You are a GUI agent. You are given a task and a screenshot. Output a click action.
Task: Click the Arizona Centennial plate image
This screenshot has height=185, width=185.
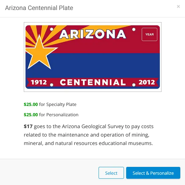93,57
